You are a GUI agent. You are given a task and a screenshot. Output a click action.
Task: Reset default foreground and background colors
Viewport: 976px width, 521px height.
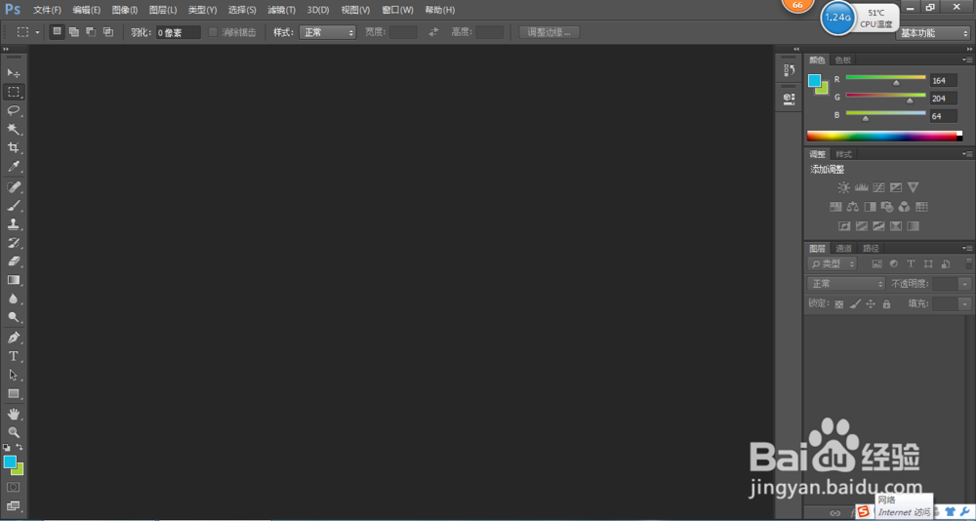tap(6, 447)
